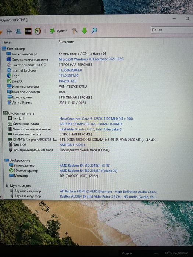The height and width of the screenshot is (257, 193).
Task: Click the Отображение group icon
Action: (7, 160)
